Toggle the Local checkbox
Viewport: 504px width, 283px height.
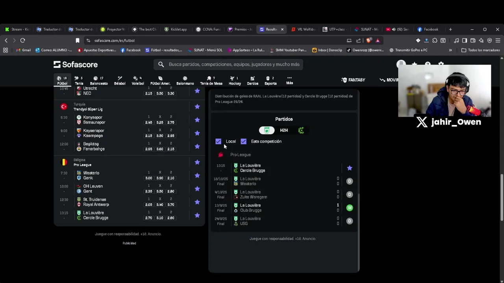[x=219, y=141]
